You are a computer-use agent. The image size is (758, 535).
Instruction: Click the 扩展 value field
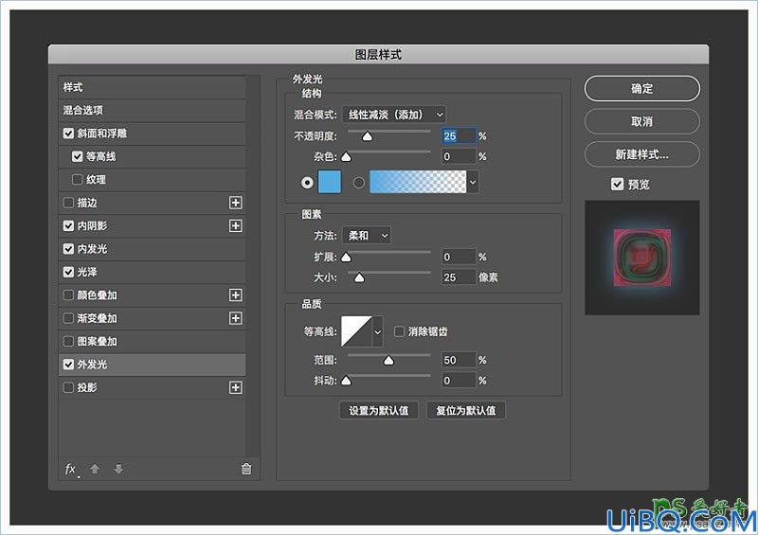pyautogui.click(x=459, y=257)
